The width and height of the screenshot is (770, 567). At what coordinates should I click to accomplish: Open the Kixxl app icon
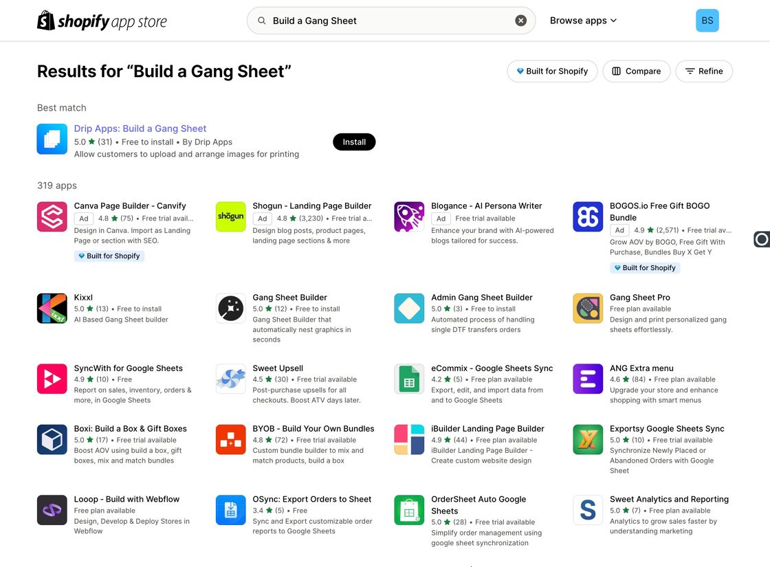(52, 309)
